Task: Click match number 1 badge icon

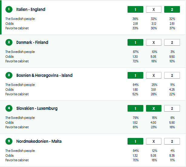Action: pos(9,9)
